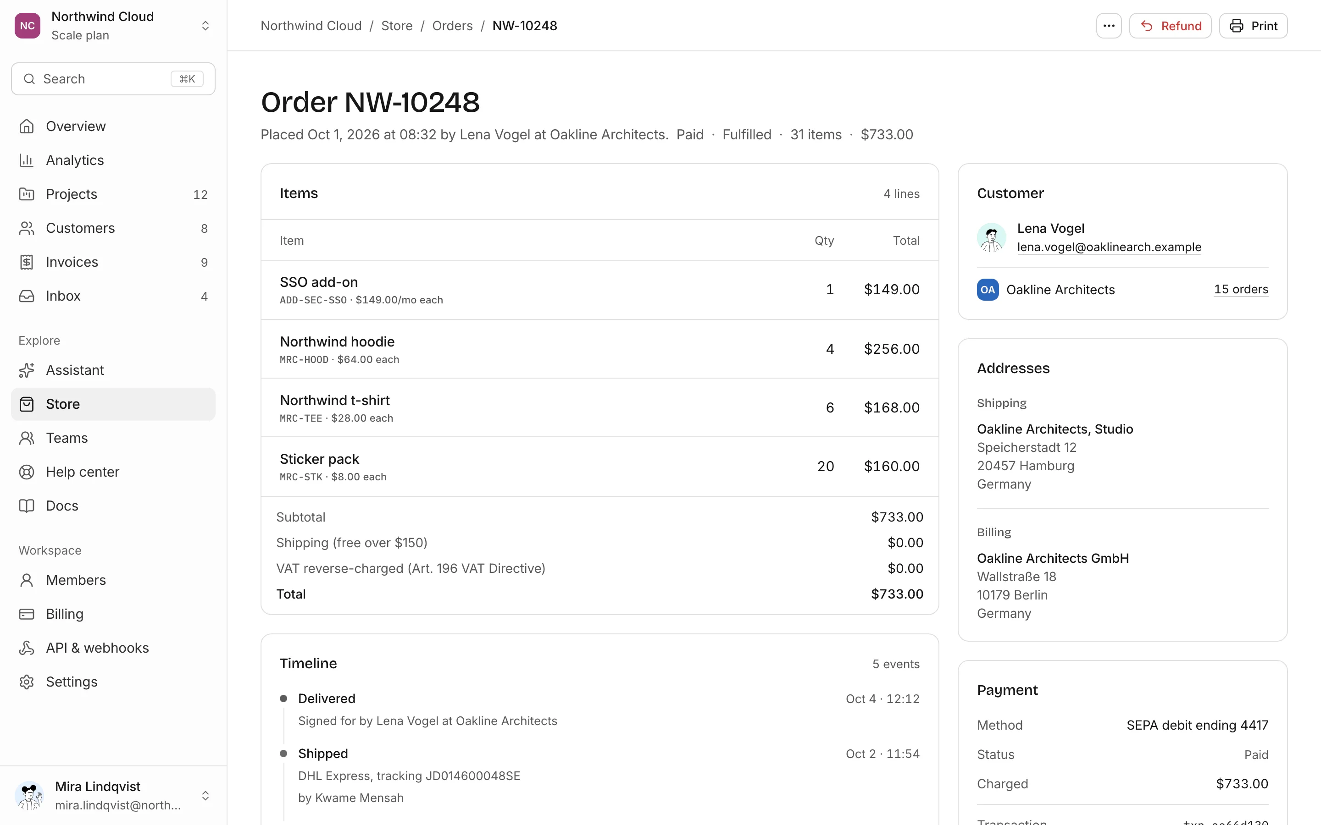Click the Qty column header
Image resolution: width=1321 pixels, height=825 pixels.
tap(824, 241)
